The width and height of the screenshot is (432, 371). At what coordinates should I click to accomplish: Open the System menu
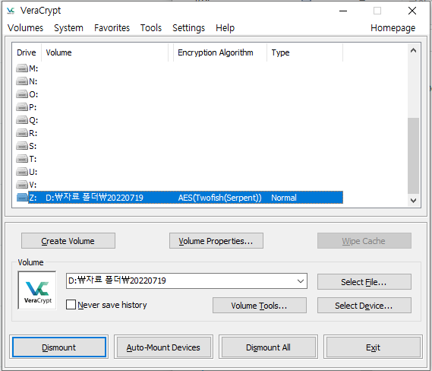point(68,28)
